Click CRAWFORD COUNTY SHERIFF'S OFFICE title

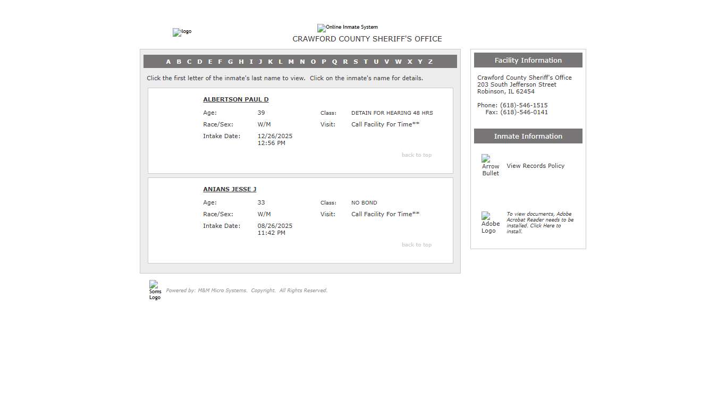(x=367, y=39)
